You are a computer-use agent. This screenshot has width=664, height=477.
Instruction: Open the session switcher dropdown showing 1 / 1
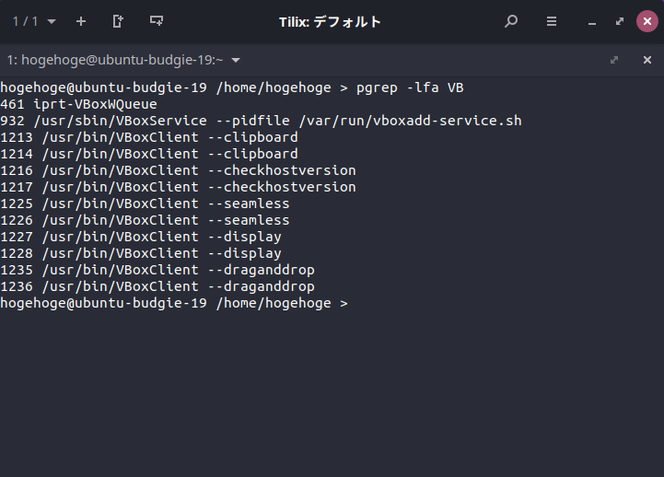click(34, 21)
